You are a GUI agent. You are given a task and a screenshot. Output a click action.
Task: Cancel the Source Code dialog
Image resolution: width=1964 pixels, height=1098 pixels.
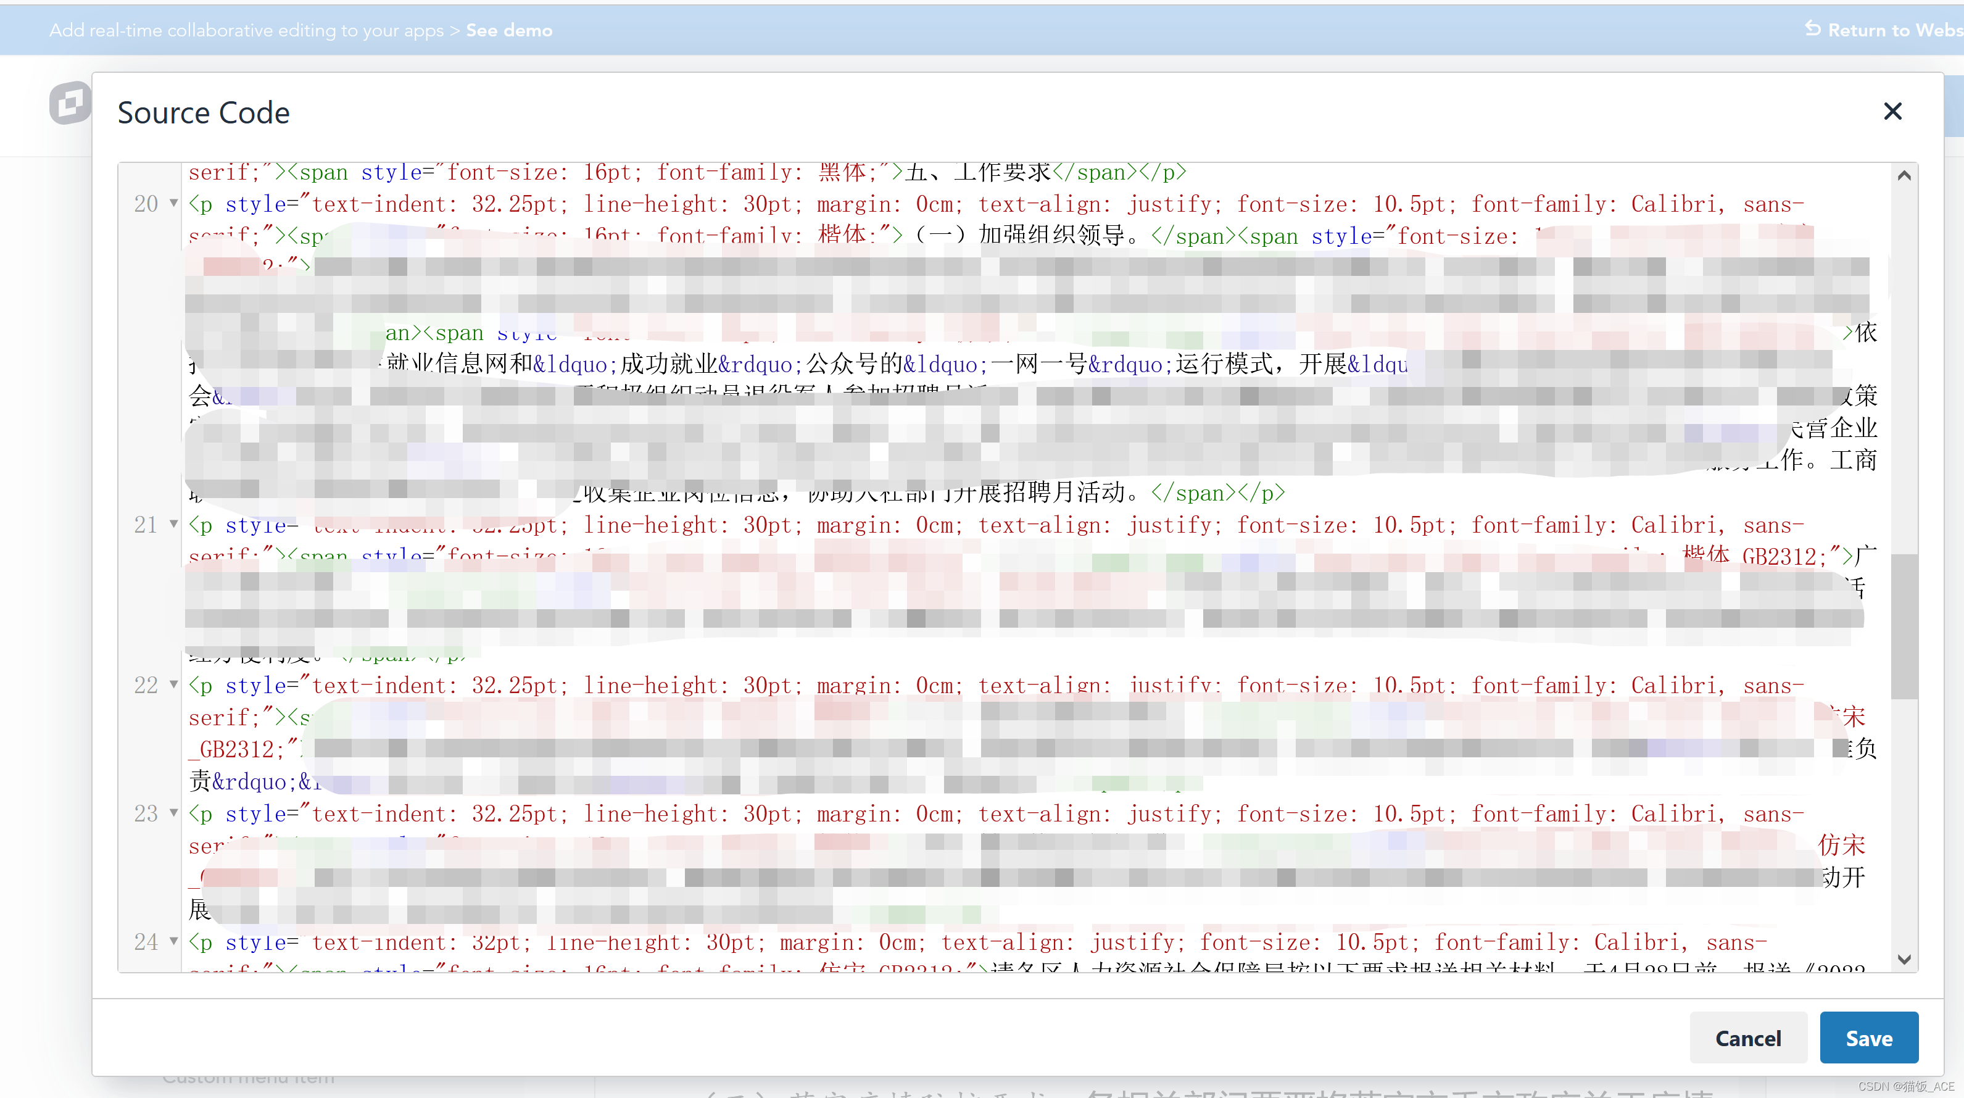point(1748,1038)
